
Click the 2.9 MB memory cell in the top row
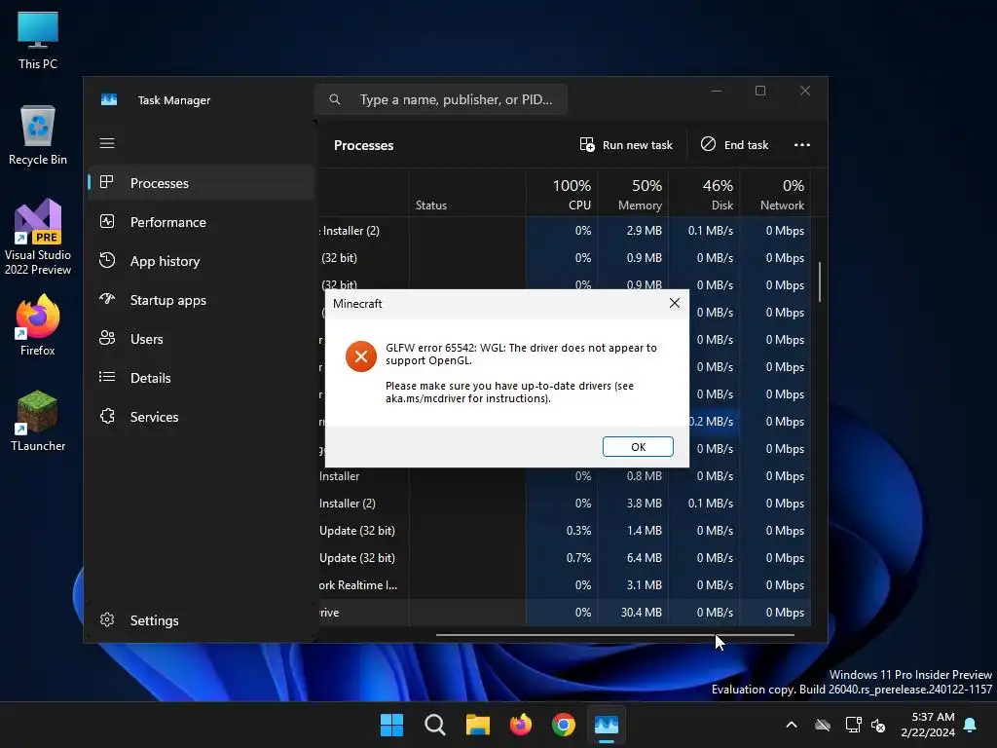(633, 231)
